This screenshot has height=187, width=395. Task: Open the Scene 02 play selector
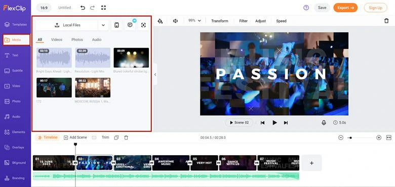[239, 123]
